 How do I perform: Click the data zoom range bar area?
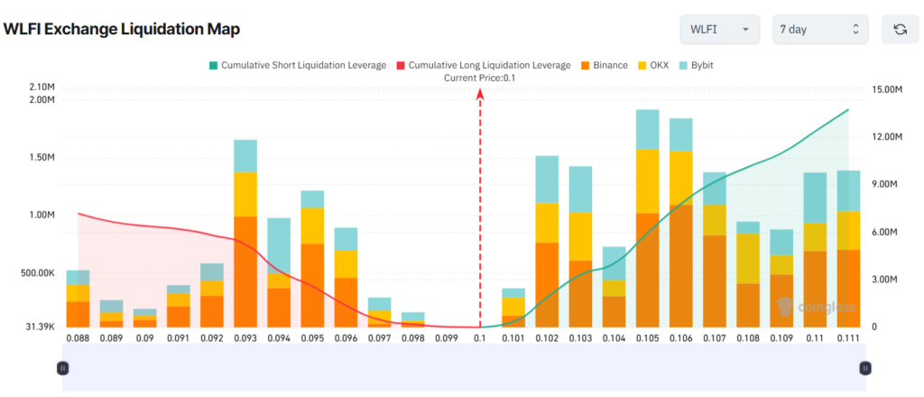coord(464,367)
